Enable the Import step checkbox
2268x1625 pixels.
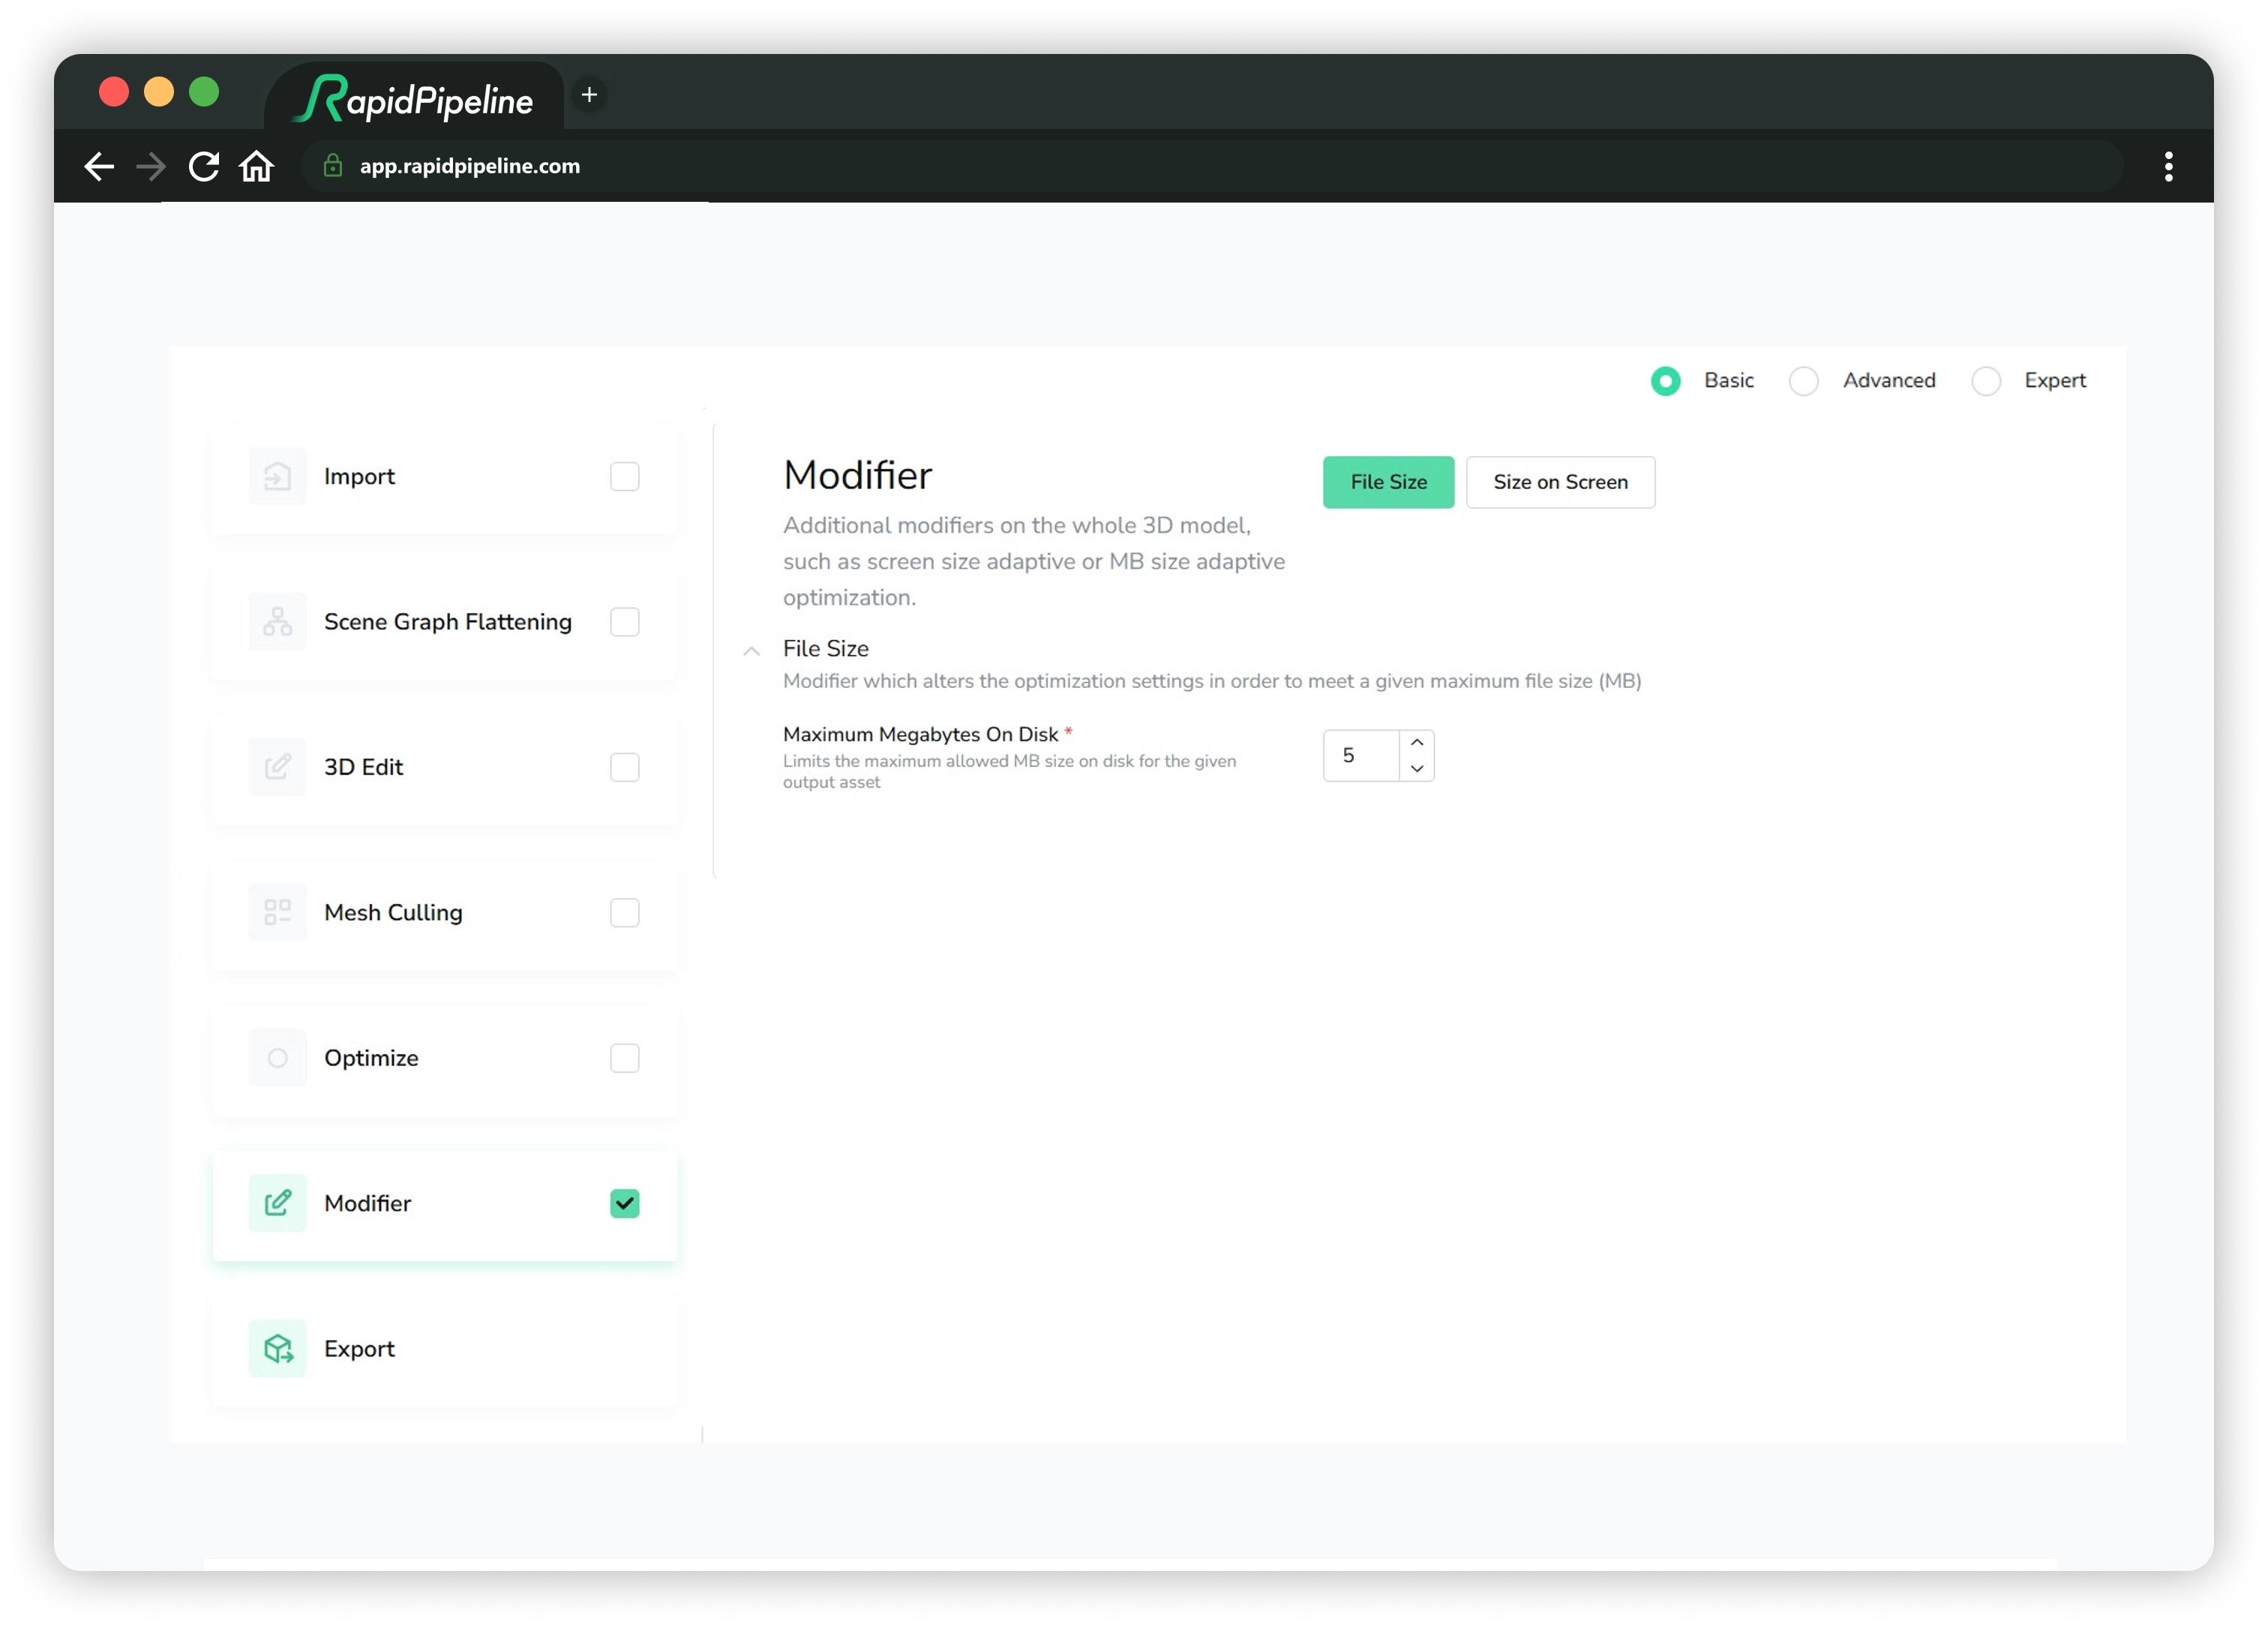(x=624, y=476)
